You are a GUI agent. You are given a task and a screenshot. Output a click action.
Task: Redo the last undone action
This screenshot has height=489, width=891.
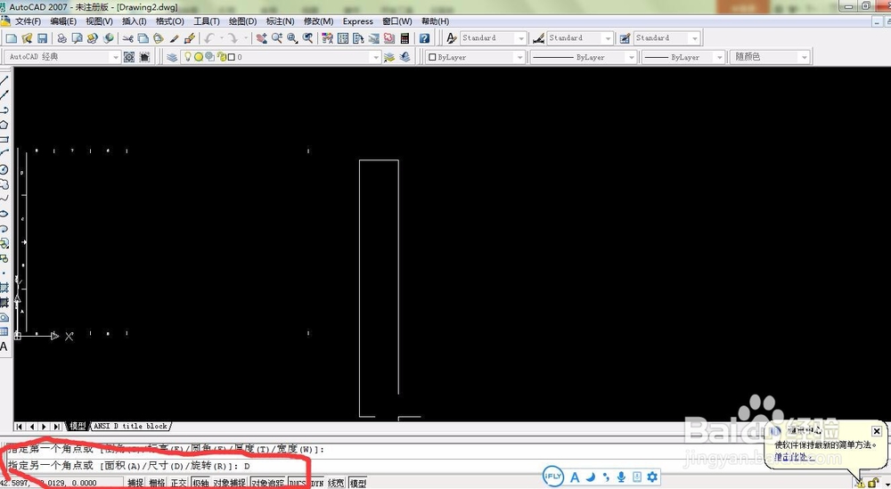tap(233, 38)
